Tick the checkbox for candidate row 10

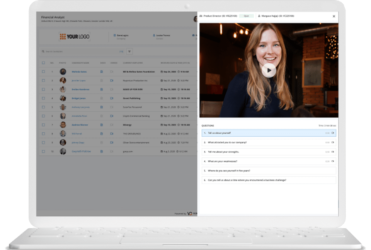pyautogui.click(x=43, y=151)
